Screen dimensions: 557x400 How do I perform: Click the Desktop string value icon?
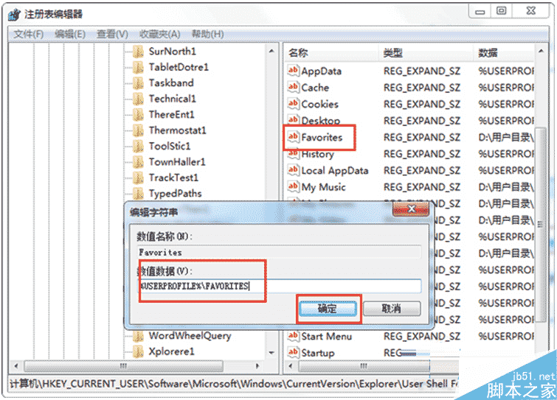click(x=293, y=120)
